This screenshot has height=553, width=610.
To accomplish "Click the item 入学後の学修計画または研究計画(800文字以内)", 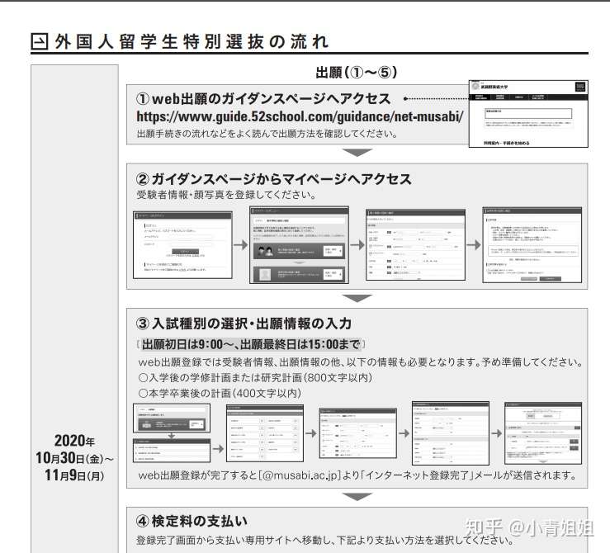I will pyautogui.click(x=255, y=378).
